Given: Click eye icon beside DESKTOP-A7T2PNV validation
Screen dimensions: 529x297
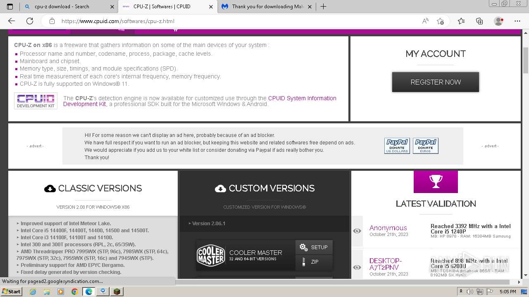Looking at the screenshot, I should click(x=357, y=267).
